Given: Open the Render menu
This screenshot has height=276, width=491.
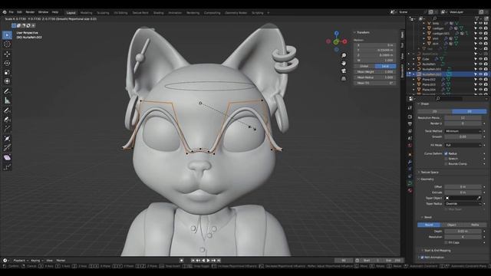Looking at the screenshot, I should tap(30, 12).
